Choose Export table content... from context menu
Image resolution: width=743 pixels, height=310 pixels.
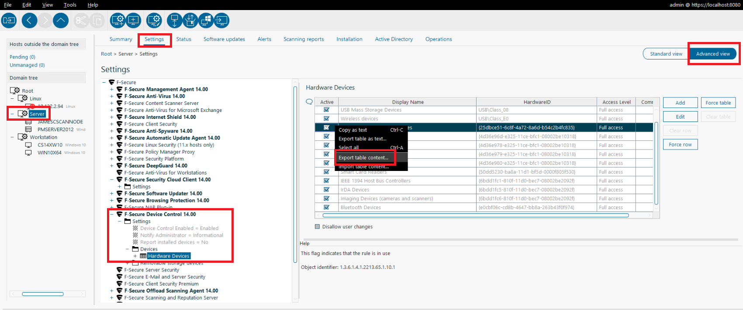[363, 157]
